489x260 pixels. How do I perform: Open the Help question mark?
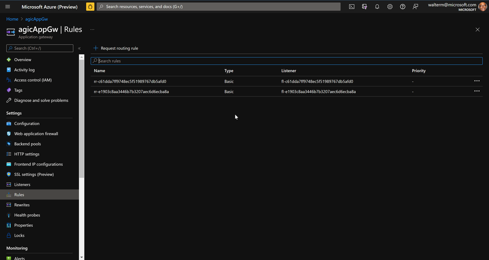(x=403, y=6)
